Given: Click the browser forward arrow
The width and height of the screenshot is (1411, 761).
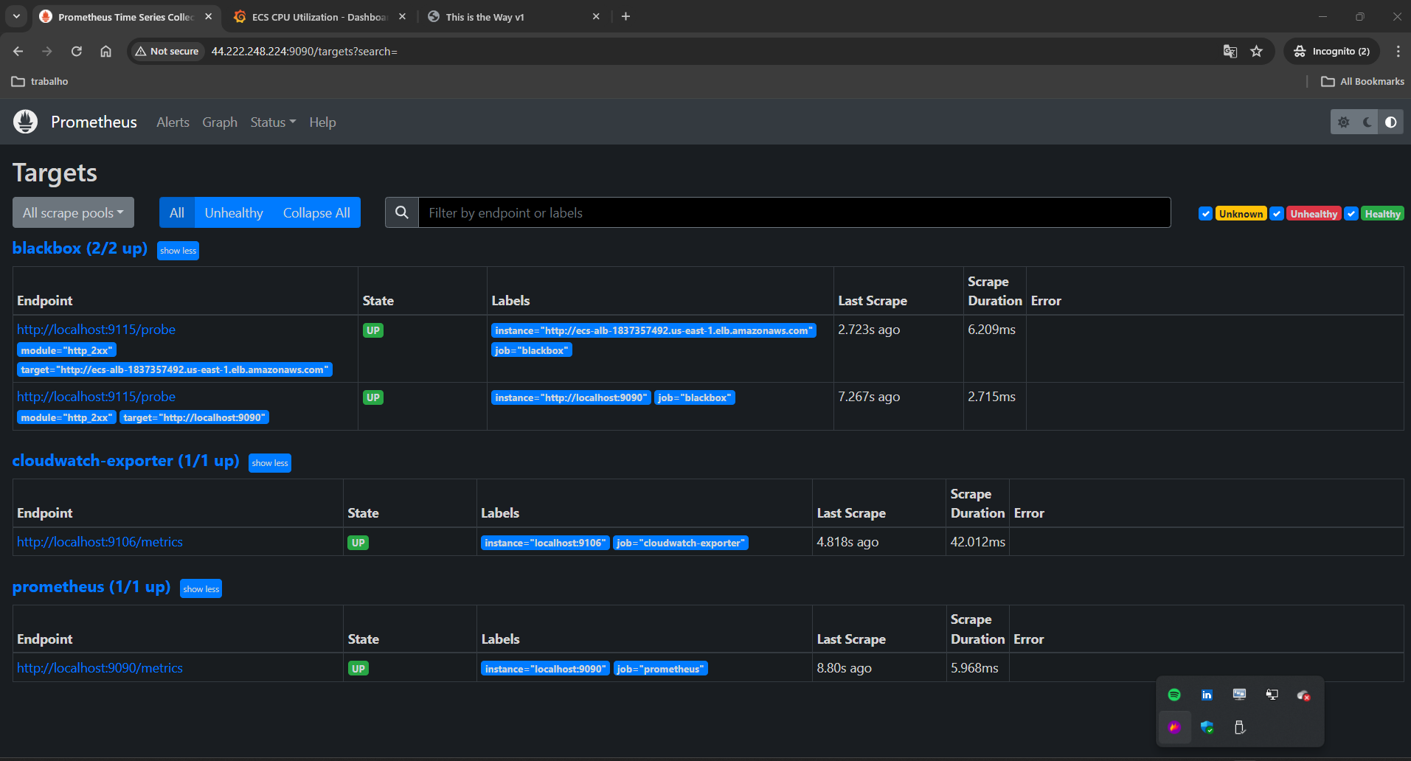Looking at the screenshot, I should click(47, 51).
